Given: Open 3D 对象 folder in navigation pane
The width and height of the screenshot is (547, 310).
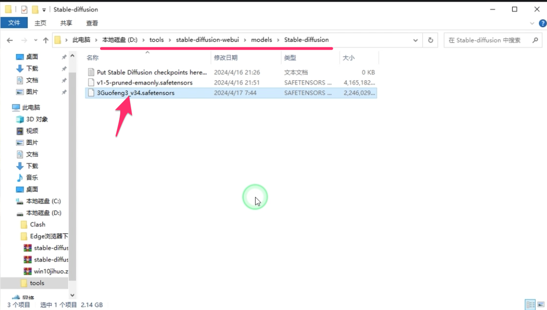Looking at the screenshot, I should click(x=37, y=119).
